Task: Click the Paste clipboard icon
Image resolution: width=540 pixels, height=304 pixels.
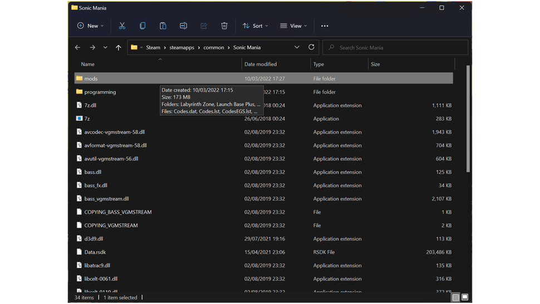Action: pyautogui.click(x=163, y=26)
